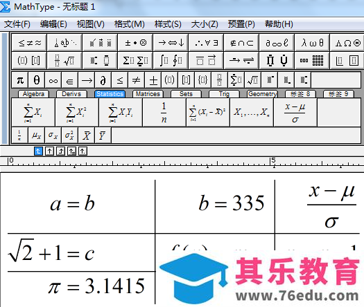Open the 文件(F) menu
Image resolution: width=364 pixels, height=307 pixels.
pos(17,24)
